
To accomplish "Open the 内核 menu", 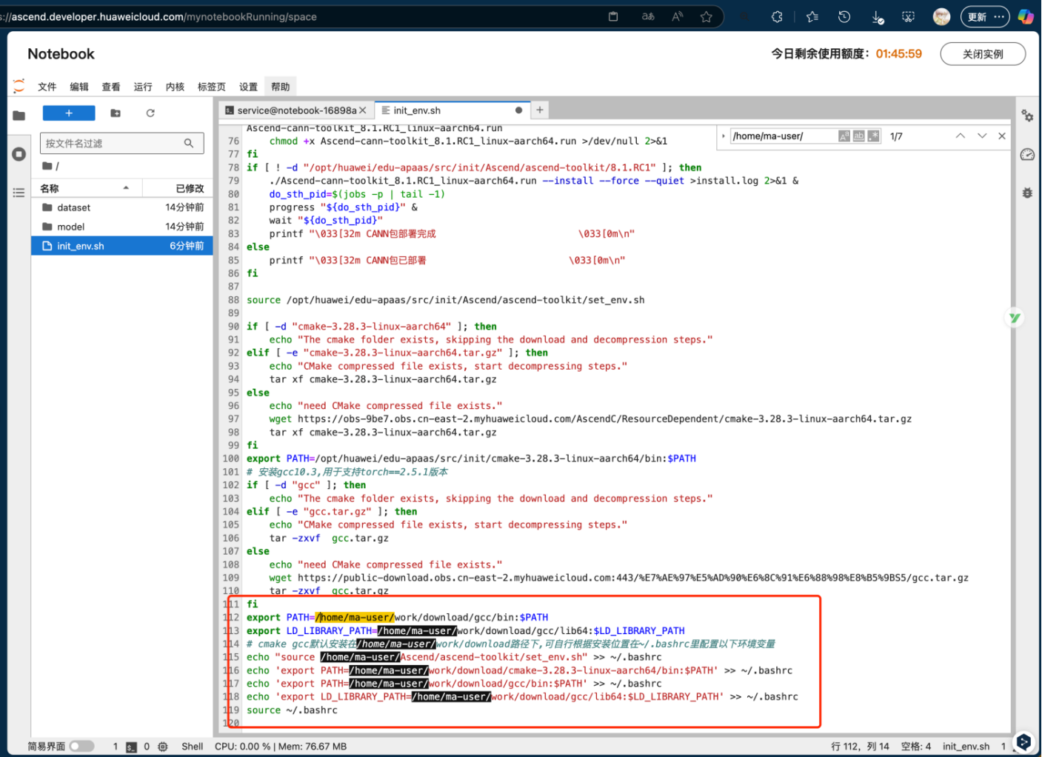I will click(175, 87).
